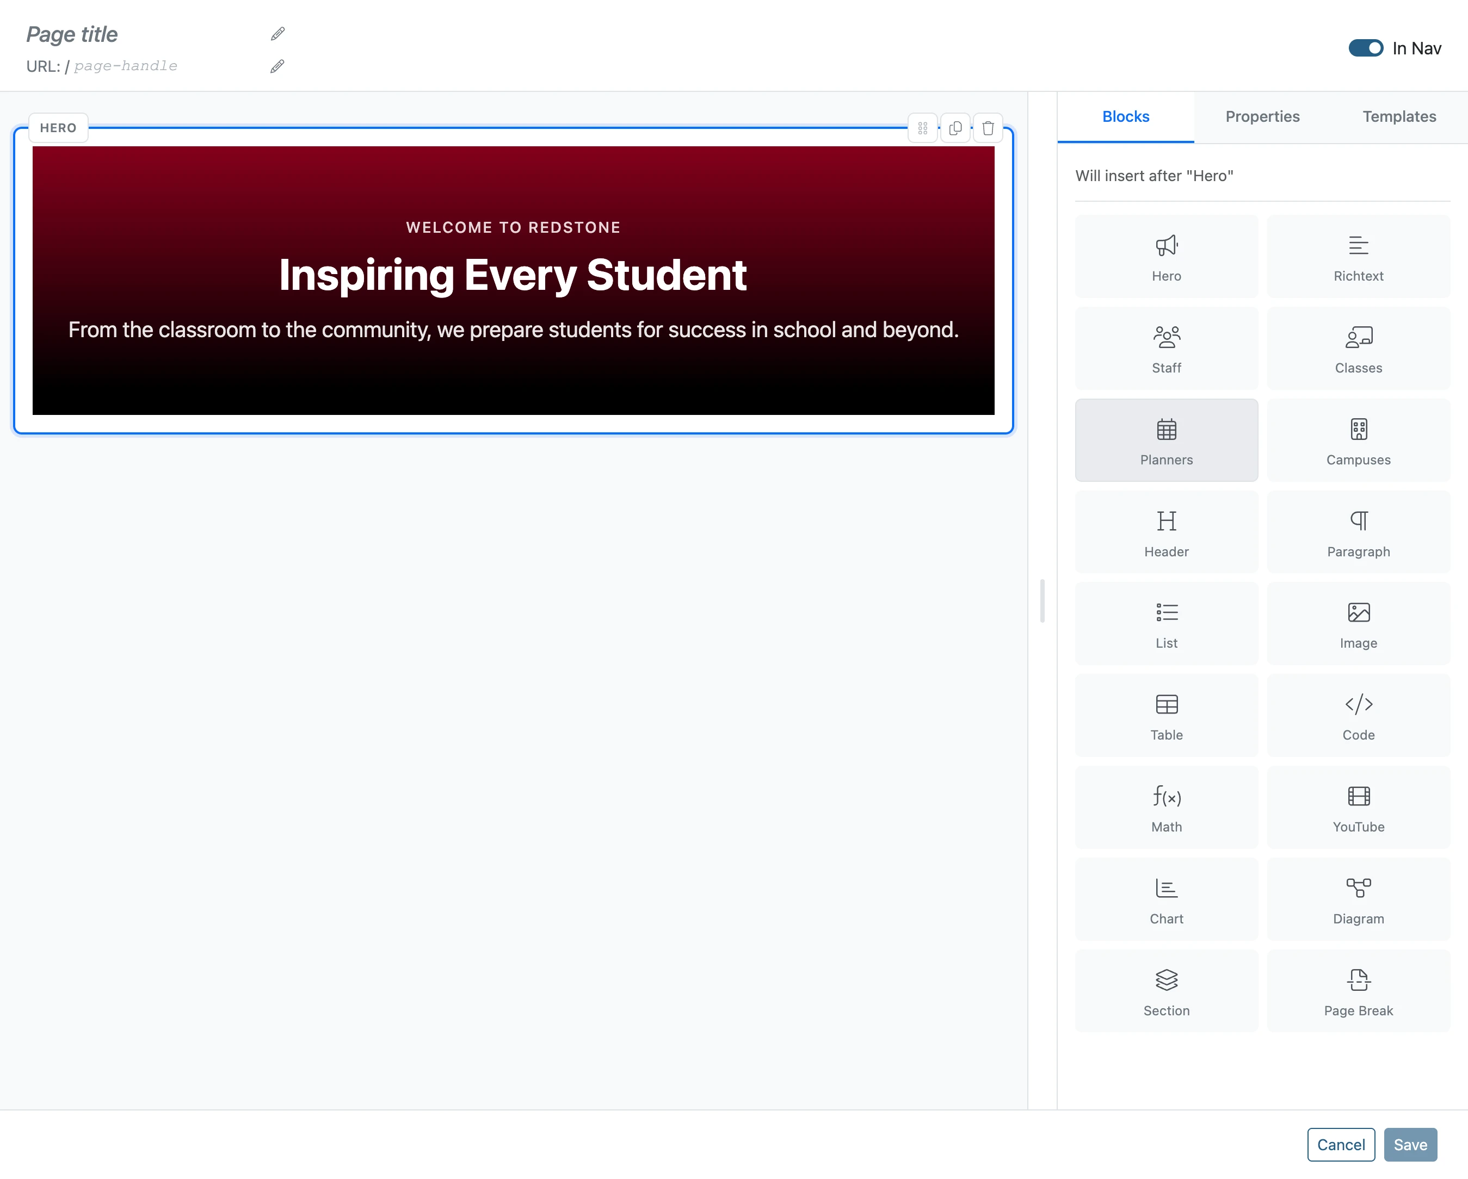Image resolution: width=1468 pixels, height=1179 pixels.
Task: Add a Header block
Action: 1167,532
